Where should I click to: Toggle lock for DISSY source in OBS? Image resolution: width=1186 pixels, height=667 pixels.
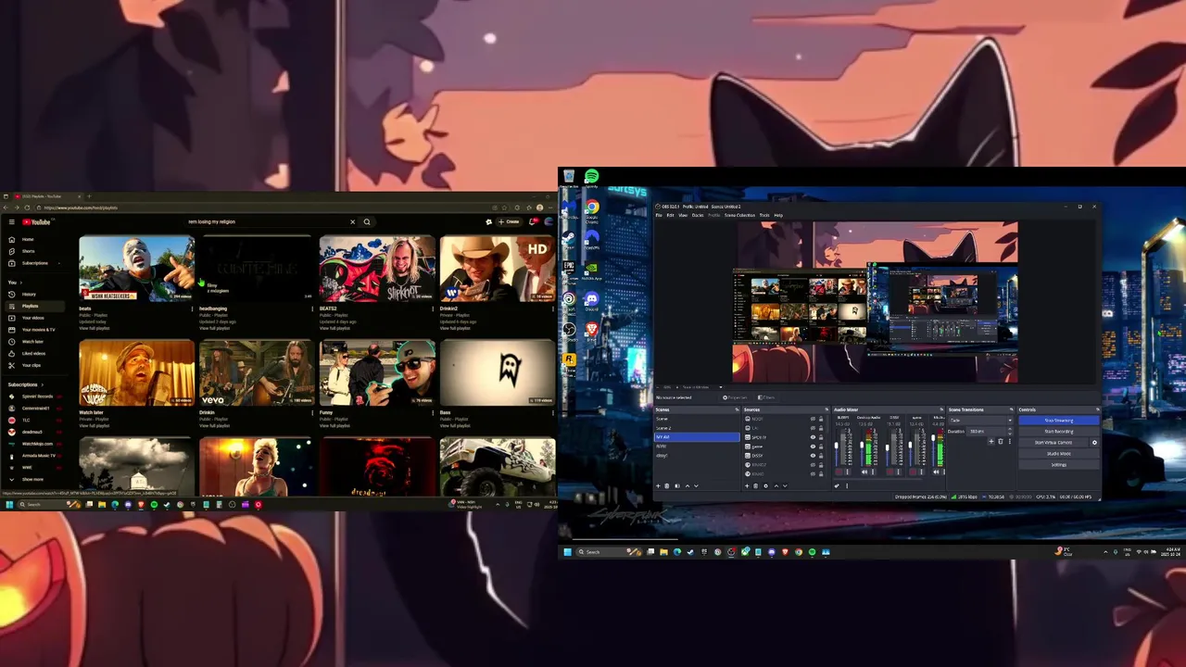coord(821,456)
